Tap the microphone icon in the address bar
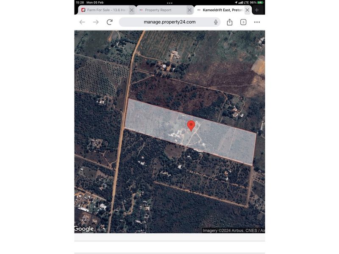The image size is (339, 254). tap(216, 22)
